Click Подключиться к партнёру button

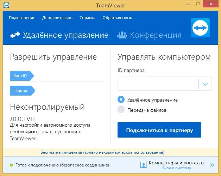click(159, 130)
